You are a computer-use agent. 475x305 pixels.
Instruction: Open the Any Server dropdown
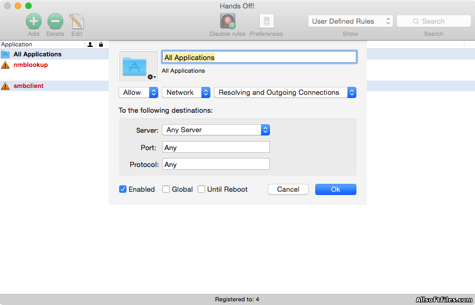pos(216,130)
